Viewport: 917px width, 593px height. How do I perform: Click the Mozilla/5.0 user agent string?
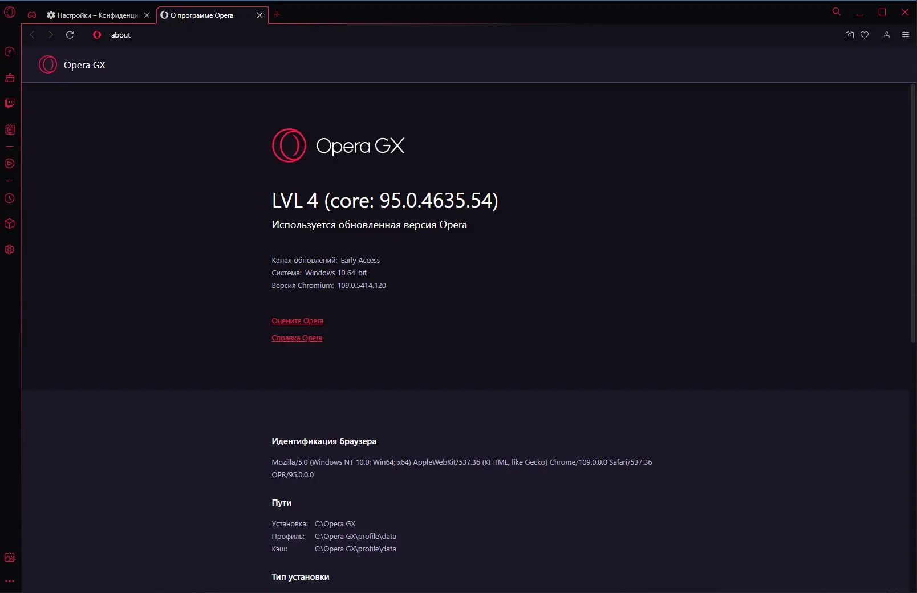462,468
